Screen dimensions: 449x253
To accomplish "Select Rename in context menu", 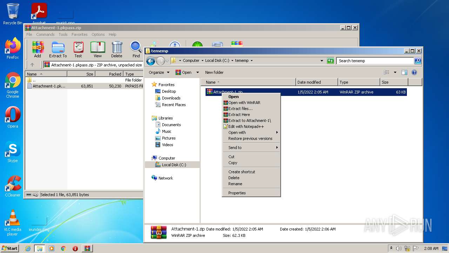I will [x=251, y=184].
